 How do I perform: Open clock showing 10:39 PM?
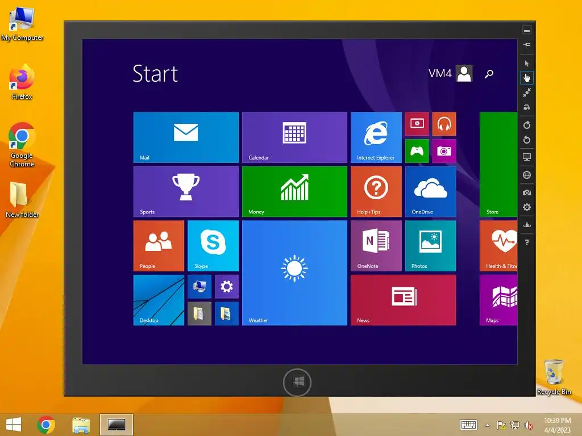[x=558, y=425]
